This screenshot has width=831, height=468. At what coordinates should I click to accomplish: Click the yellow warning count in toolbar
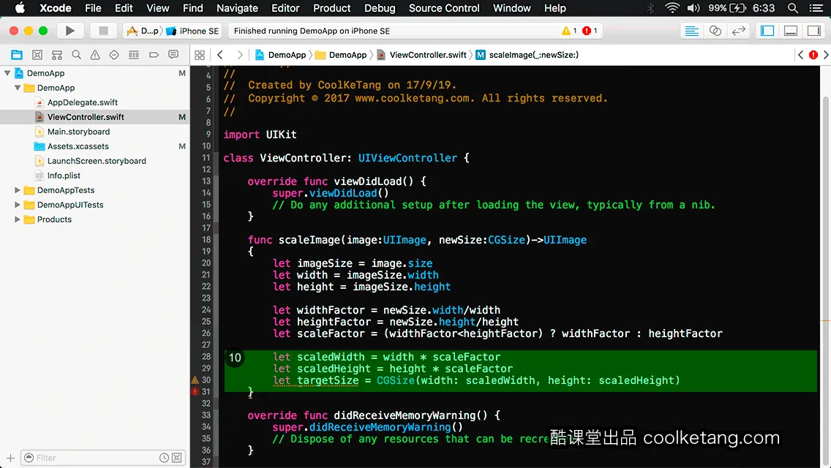(569, 31)
